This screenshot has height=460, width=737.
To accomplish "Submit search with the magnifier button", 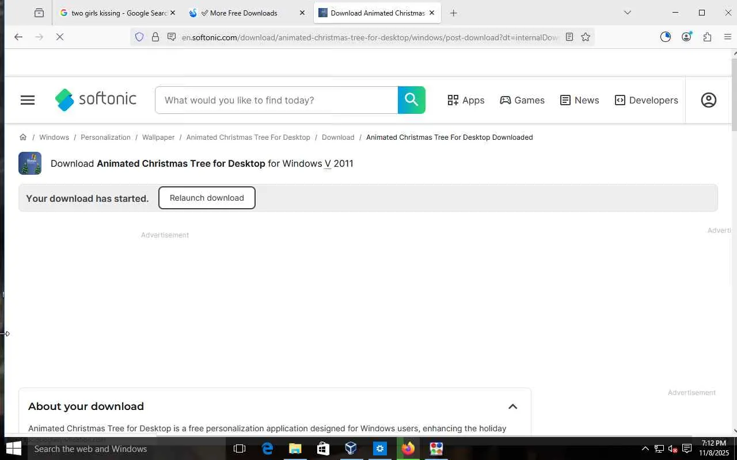I will pos(411,100).
